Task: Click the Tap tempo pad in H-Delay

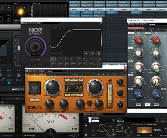Action: click(x=34, y=88)
